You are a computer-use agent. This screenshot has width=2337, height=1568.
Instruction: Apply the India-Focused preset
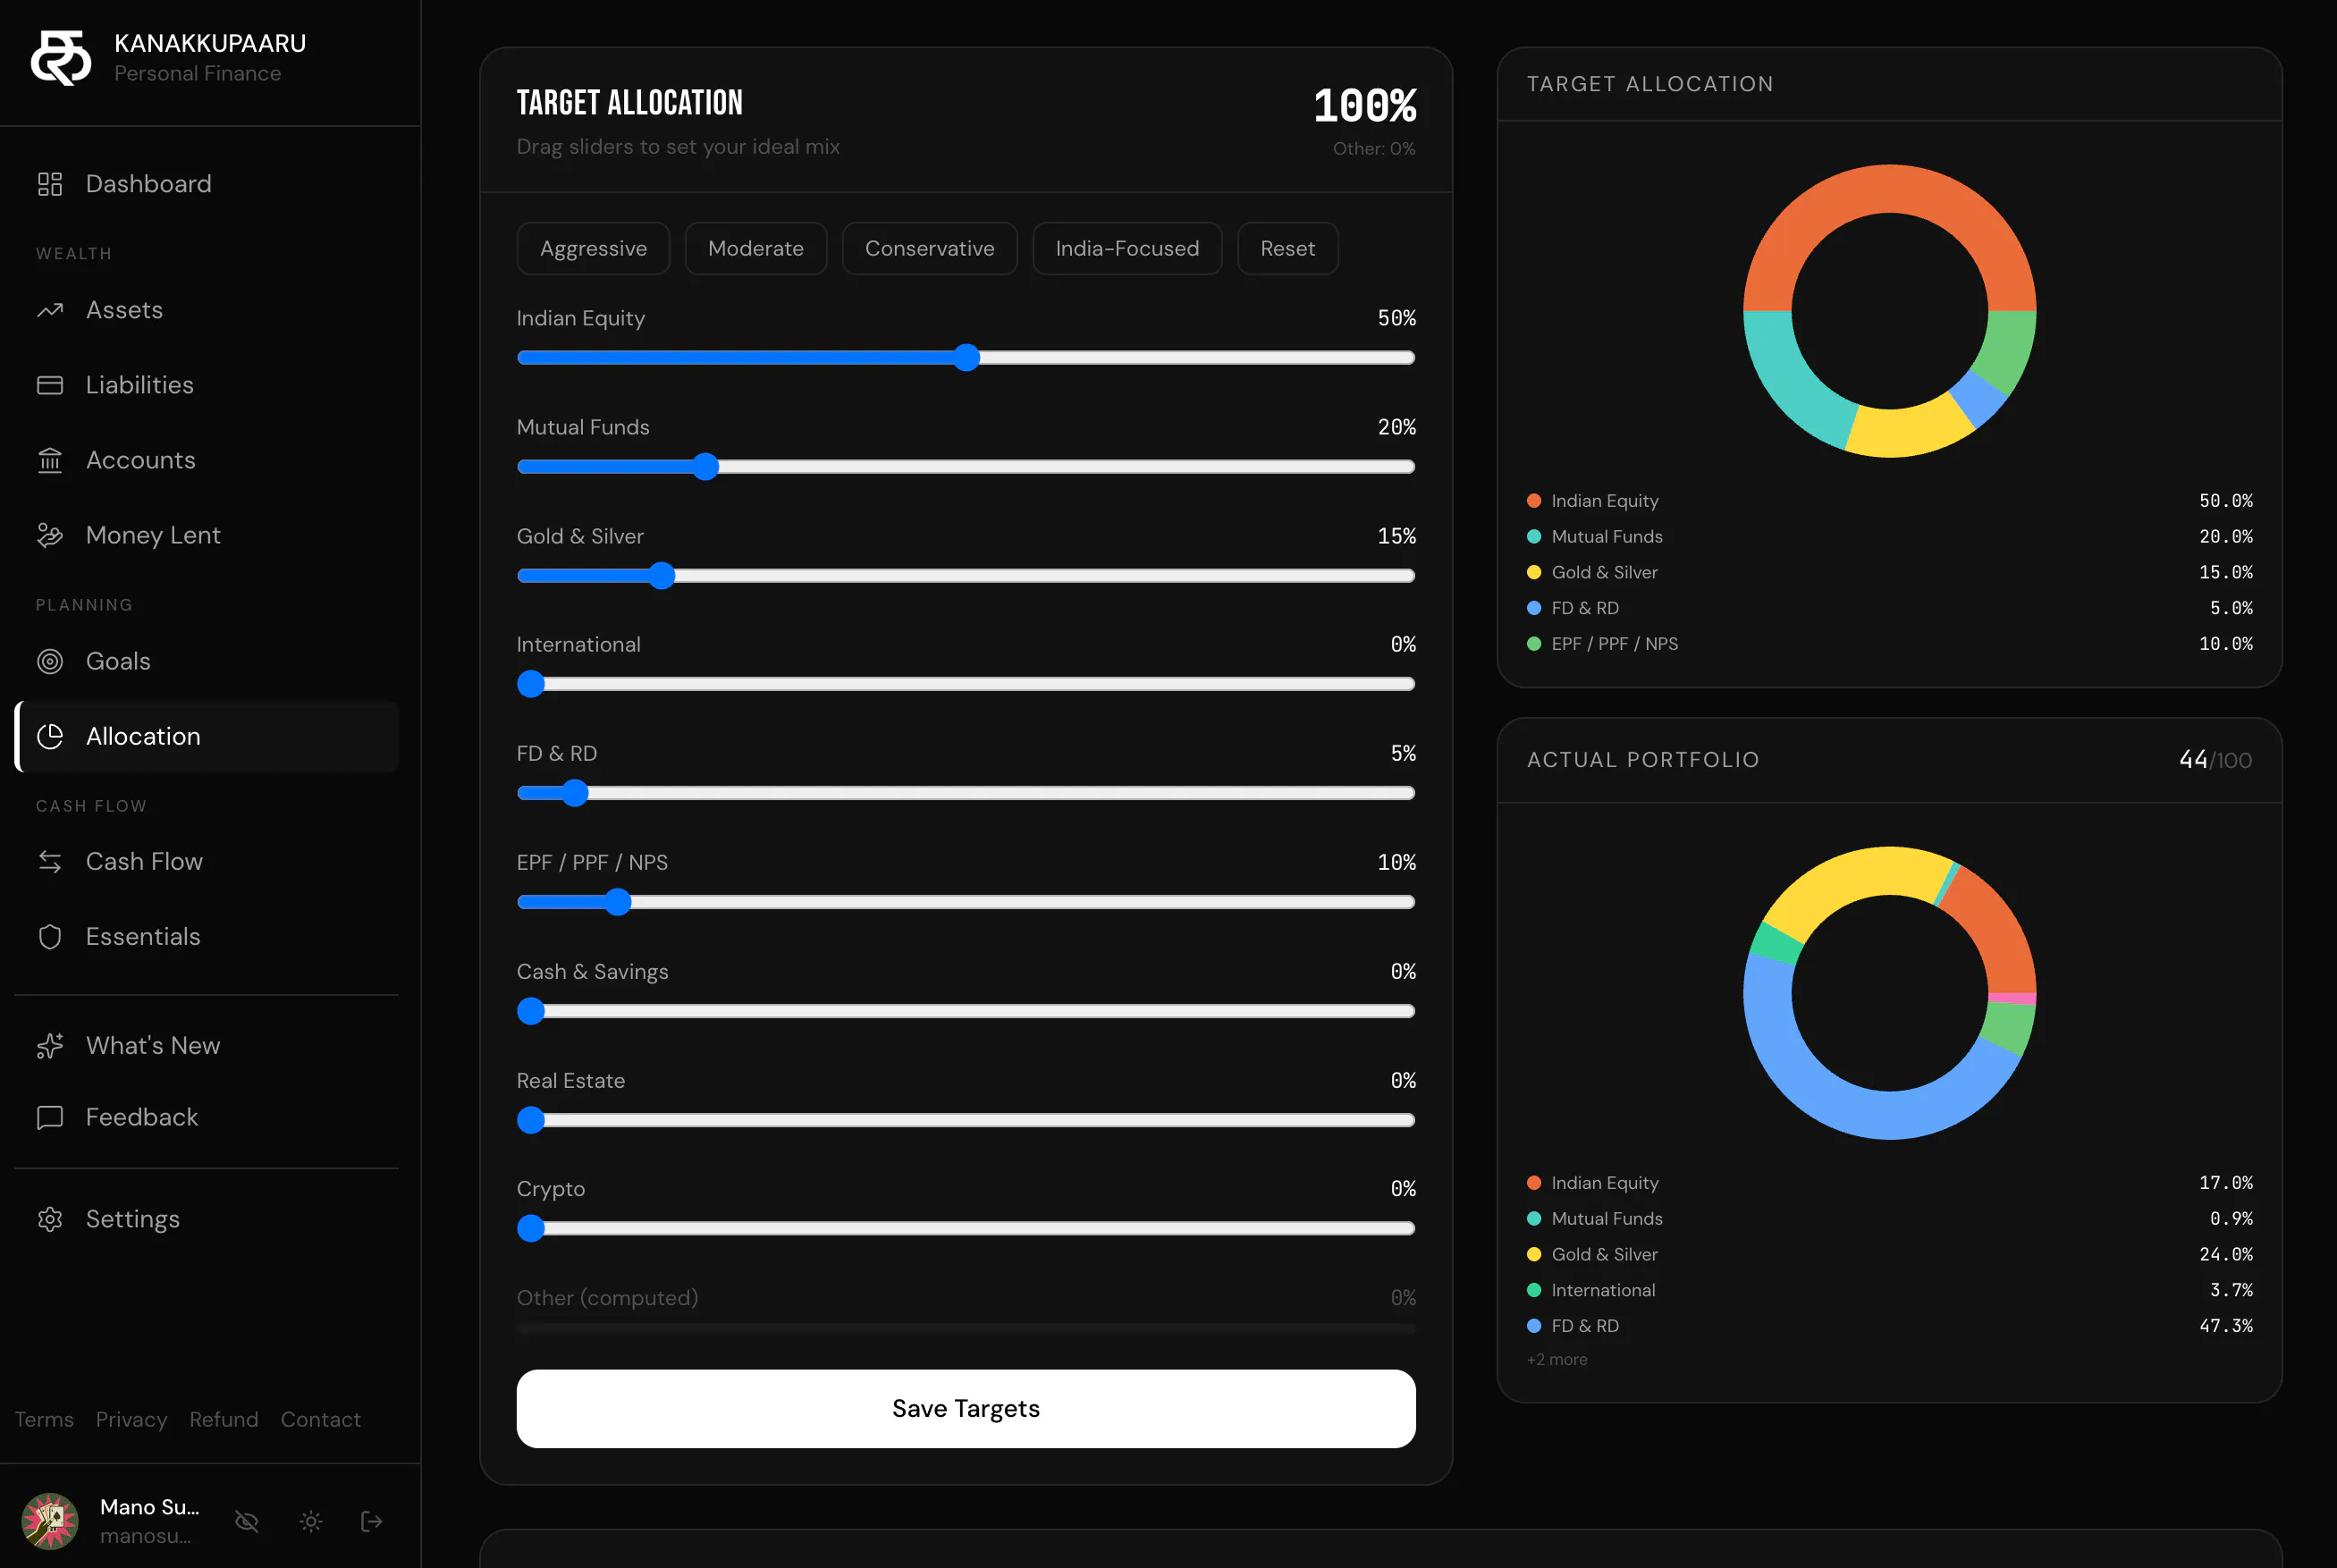click(1127, 248)
